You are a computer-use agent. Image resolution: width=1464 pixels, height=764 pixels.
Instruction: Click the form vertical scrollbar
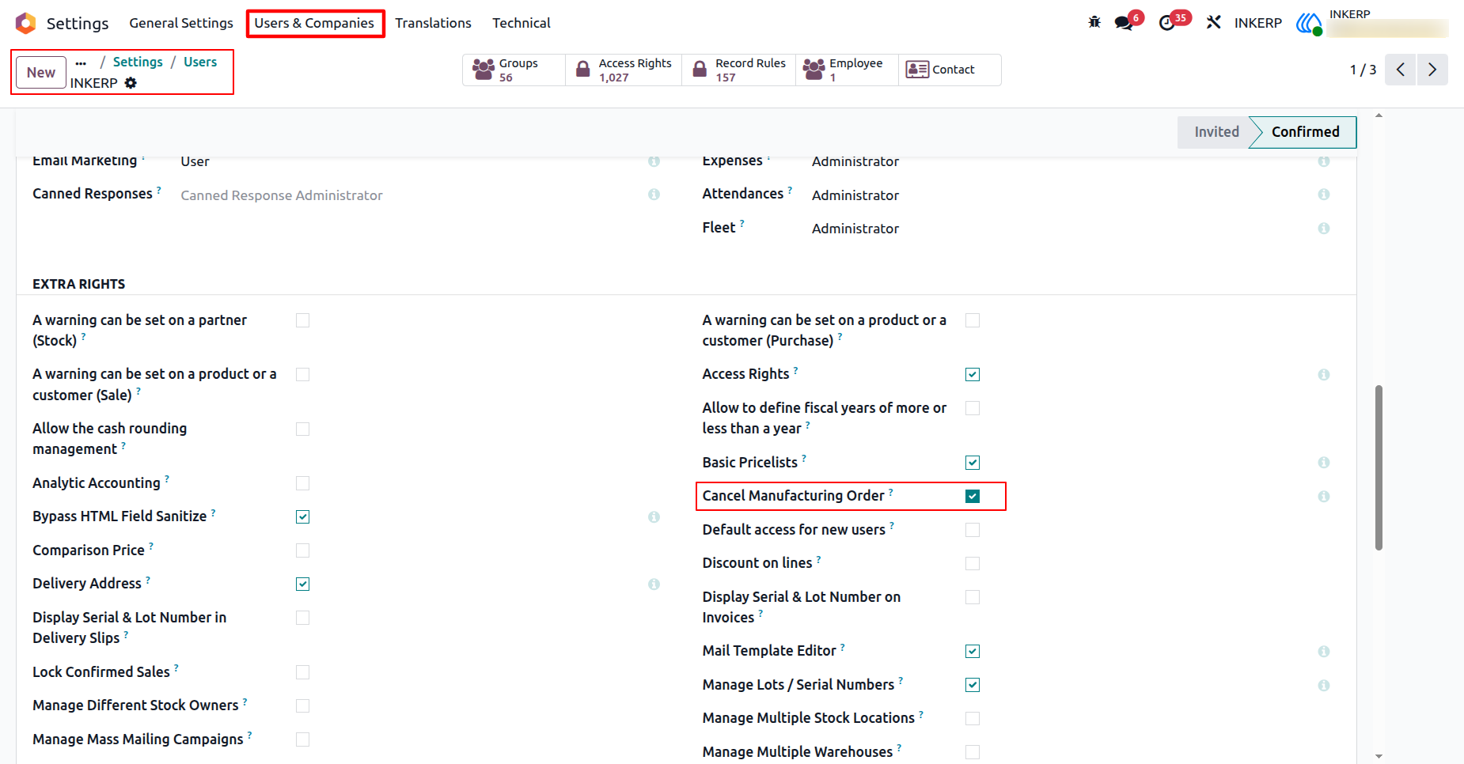1379,467
